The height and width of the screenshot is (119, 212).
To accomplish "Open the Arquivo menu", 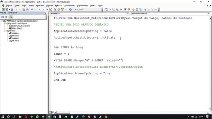I will [x=9, y=6].
